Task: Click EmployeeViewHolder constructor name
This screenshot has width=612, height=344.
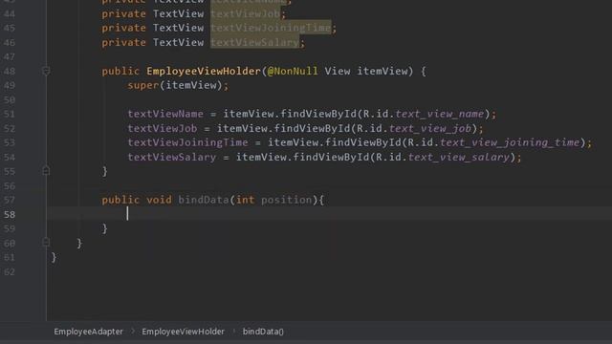Action: pyautogui.click(x=204, y=71)
